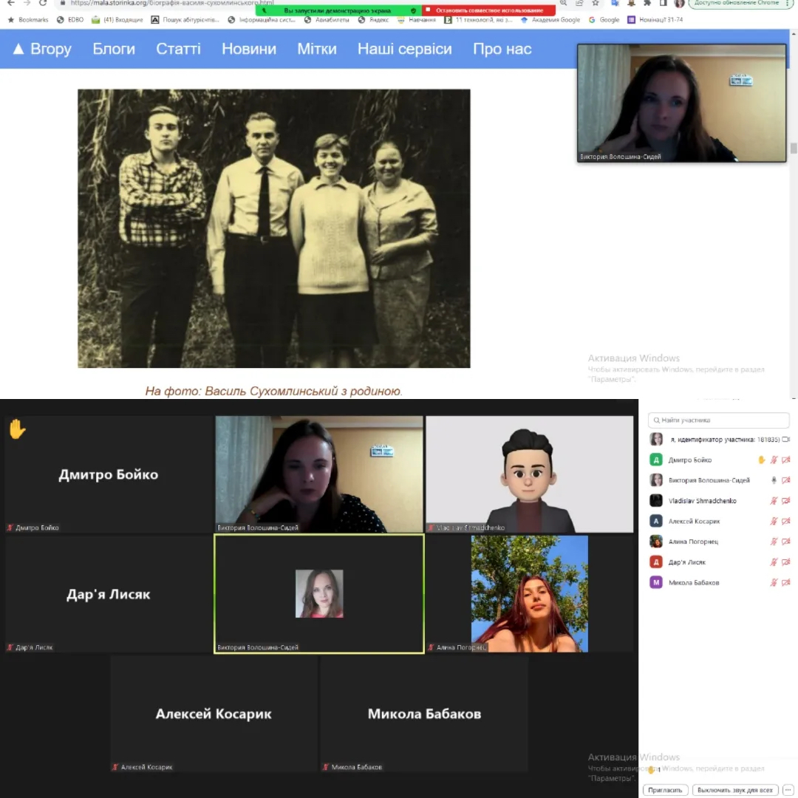
Task: Click Дмитро Бойко's raised hand icon in participant list
Action: pyautogui.click(x=762, y=460)
